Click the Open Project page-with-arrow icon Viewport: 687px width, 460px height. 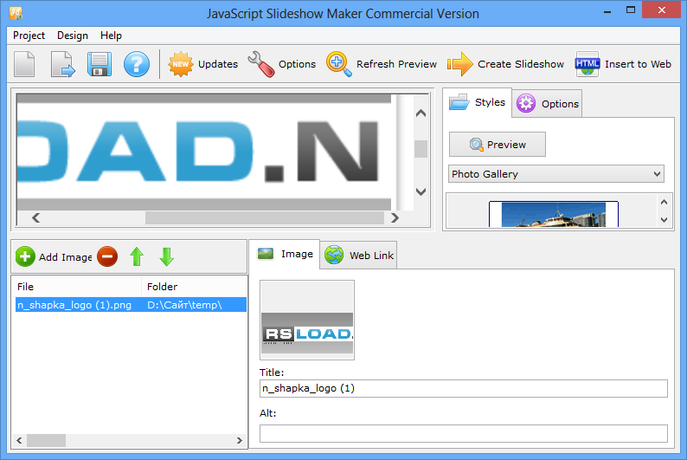pyautogui.click(x=62, y=64)
